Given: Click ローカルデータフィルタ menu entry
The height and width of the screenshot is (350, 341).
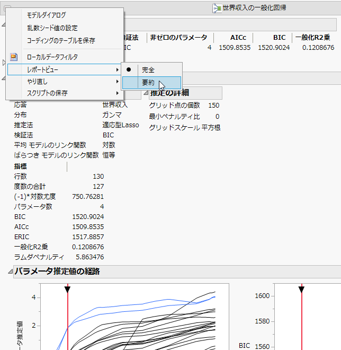Looking at the screenshot, I should [x=52, y=57].
